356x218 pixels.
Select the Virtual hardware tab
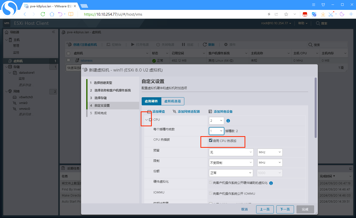pos(151,101)
